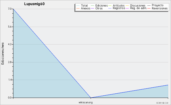
Task: Click the 1.4 y-axis value
Action: click(x=10, y=80)
